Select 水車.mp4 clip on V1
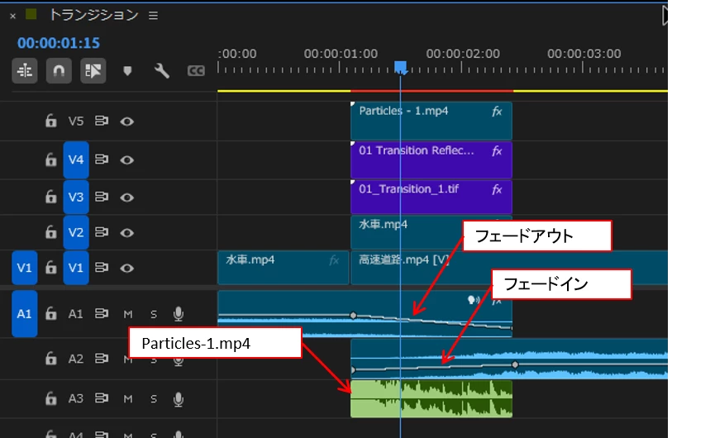 pos(284,268)
